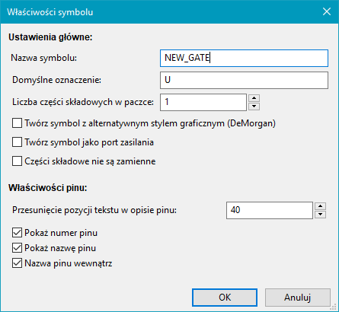Select the Liczba części składowych number field

203,102
